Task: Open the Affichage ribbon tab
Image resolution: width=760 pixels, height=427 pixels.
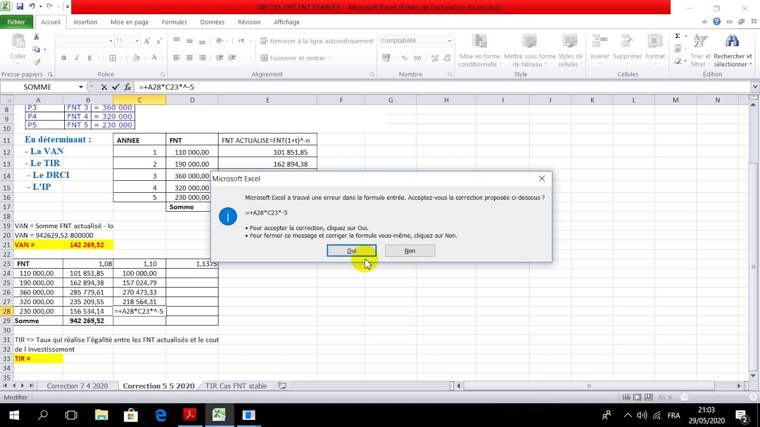Action: pos(287,22)
